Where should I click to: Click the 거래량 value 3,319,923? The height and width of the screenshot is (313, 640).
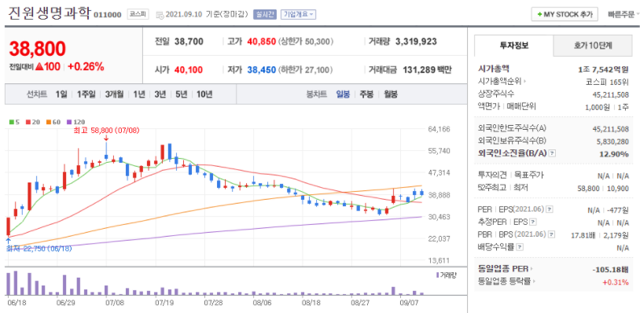[416, 41]
